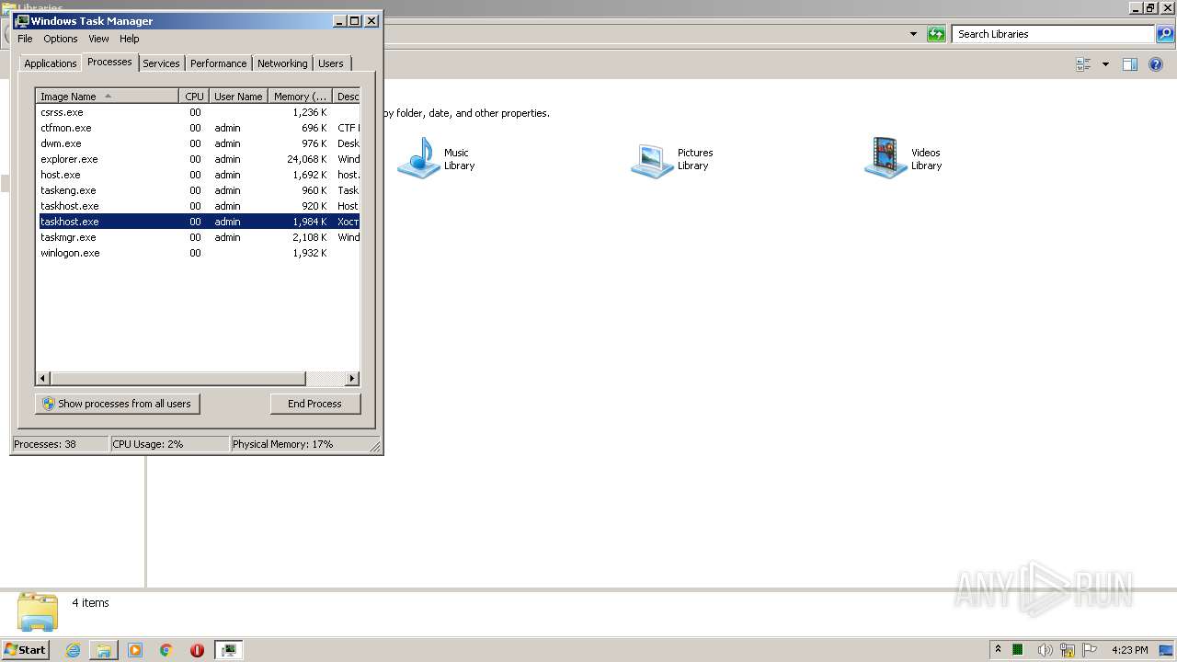Click the libraries folder icon in details pane
This screenshot has width=1177, height=662.
click(38, 612)
